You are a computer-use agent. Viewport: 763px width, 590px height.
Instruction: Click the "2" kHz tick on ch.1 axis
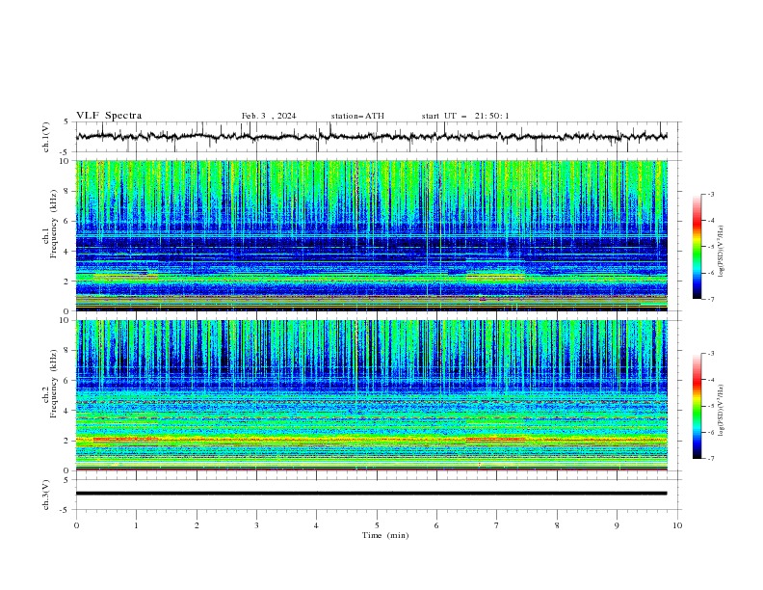(67, 282)
